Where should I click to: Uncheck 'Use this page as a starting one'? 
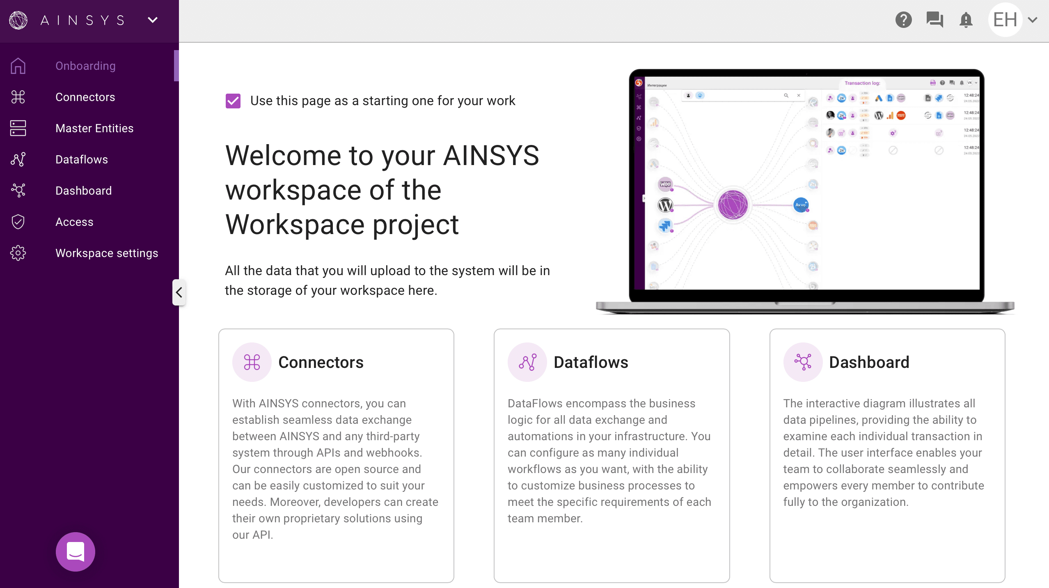tap(233, 101)
